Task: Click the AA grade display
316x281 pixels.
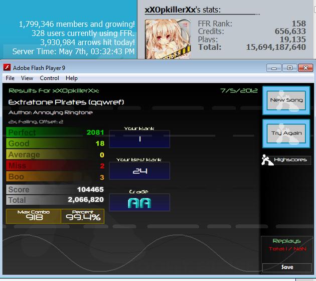Action: coord(139,202)
